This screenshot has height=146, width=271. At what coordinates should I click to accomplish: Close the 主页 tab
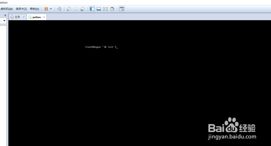tap(24, 17)
